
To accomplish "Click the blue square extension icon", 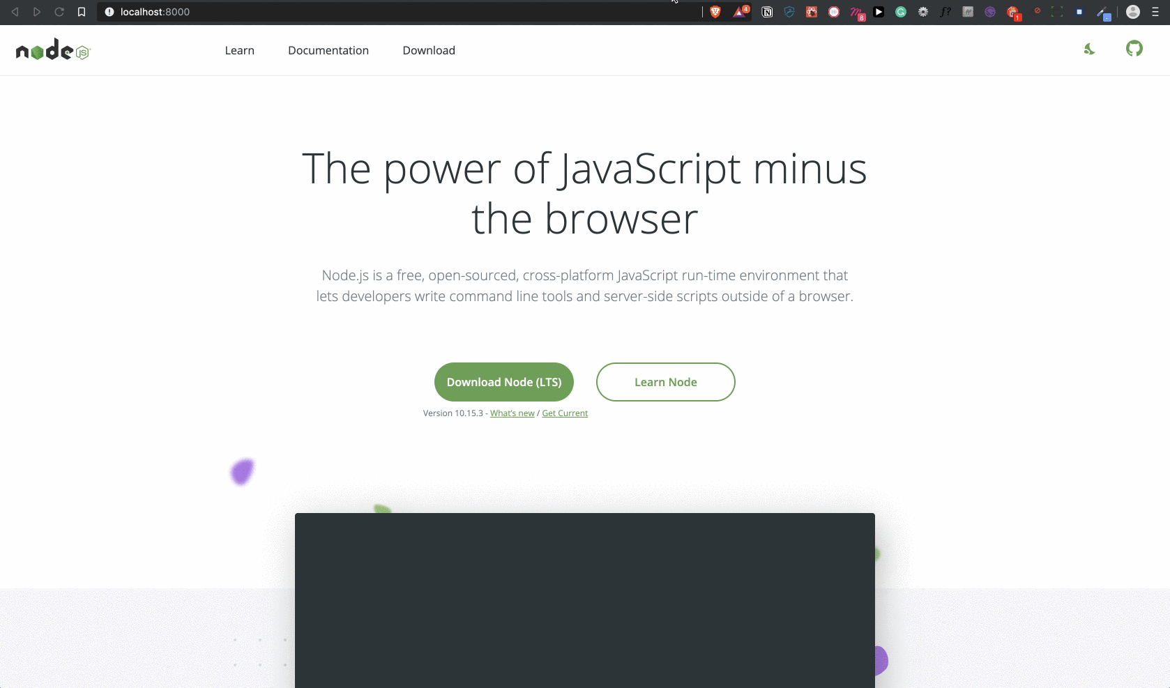I will point(1079,12).
